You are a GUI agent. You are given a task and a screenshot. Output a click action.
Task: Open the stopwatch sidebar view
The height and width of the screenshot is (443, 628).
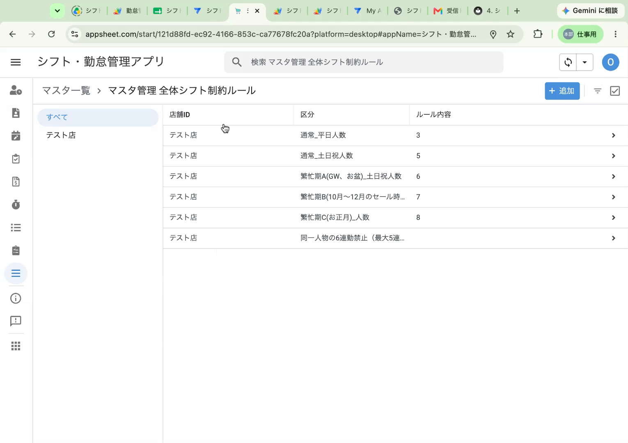point(16,204)
